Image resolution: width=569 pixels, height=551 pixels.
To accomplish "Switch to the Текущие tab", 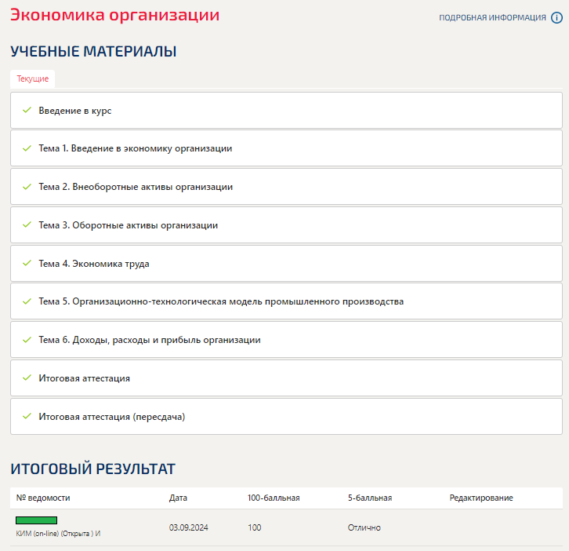I will click(33, 78).
